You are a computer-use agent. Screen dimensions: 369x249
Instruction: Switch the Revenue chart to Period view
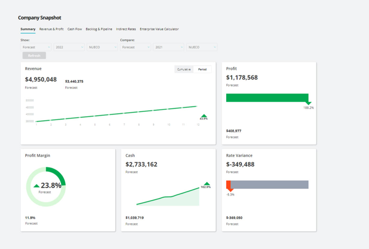pyautogui.click(x=202, y=69)
